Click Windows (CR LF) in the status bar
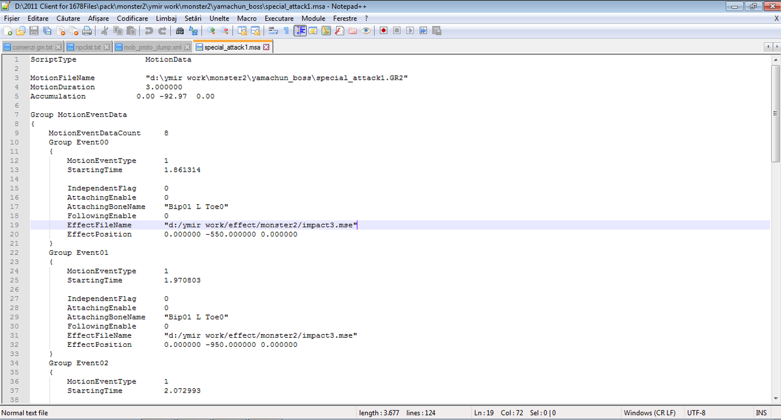Viewport: 781px width, 420px height. (x=649, y=413)
